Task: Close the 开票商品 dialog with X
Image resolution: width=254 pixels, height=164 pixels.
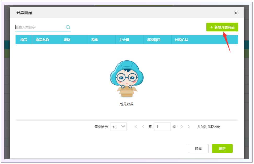Action: pos(236,13)
